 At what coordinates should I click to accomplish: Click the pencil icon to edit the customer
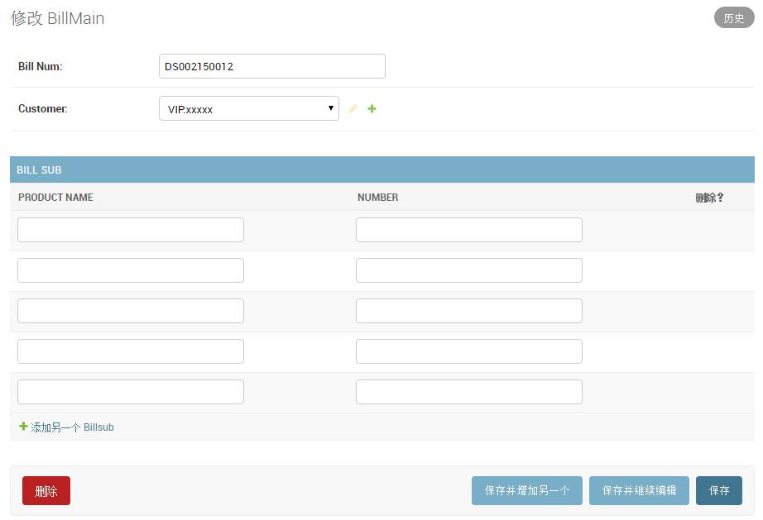click(353, 109)
